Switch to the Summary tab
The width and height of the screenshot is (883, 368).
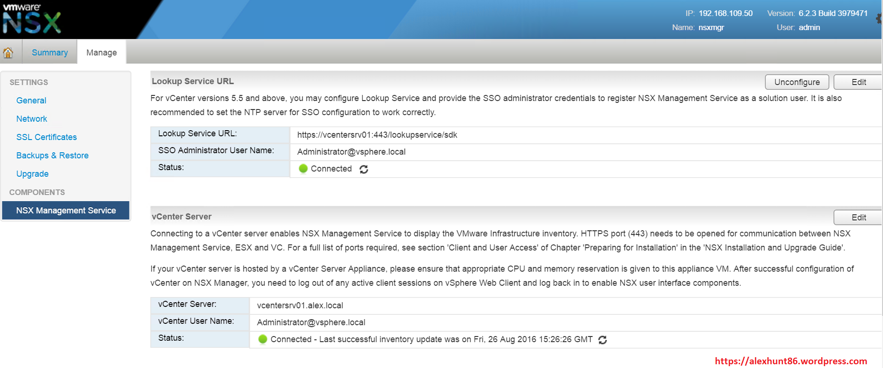(49, 53)
